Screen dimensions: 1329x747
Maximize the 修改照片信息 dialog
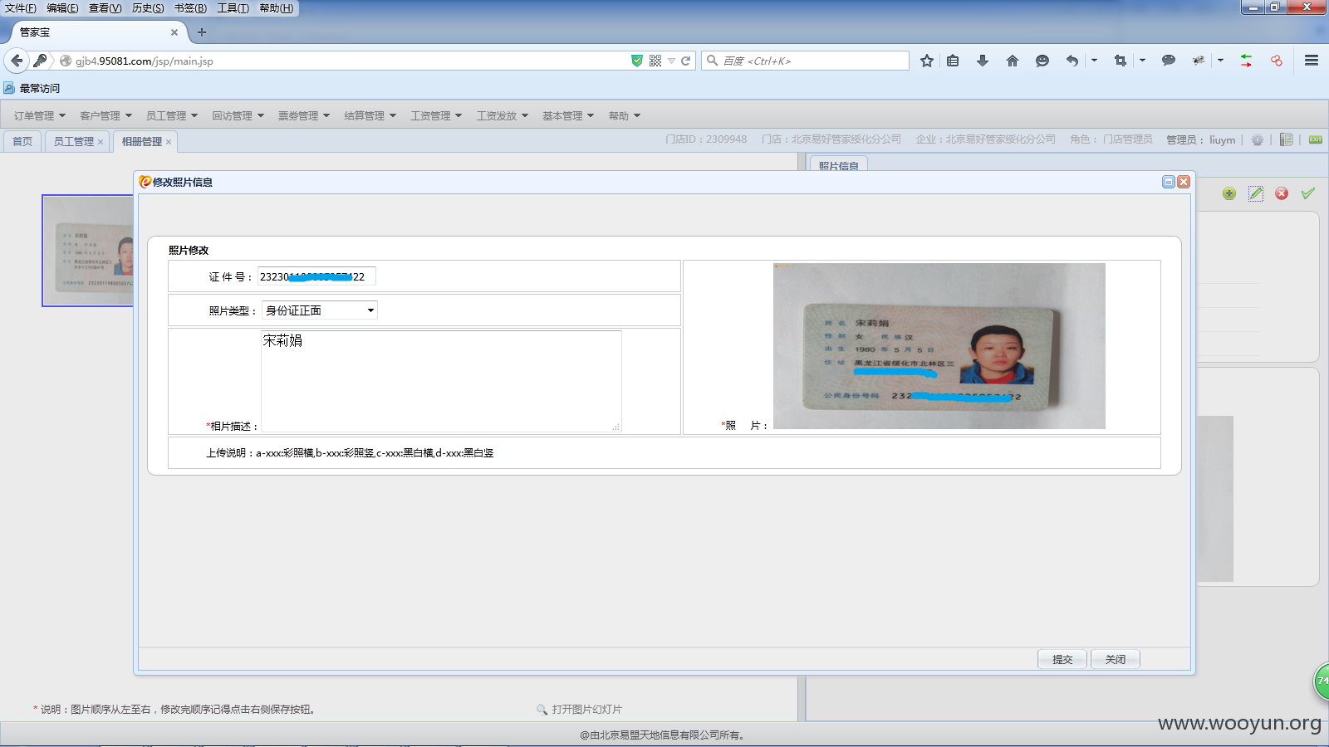tap(1169, 182)
